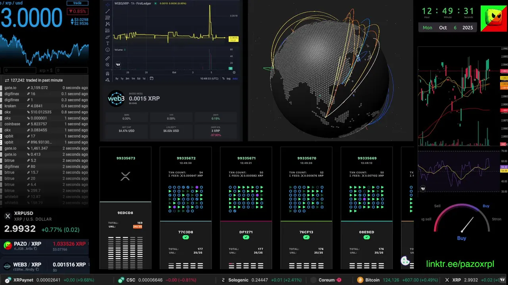The height and width of the screenshot is (285, 508).
Task: Click validated checkmark under hash 08E9ED
Action: tap(367, 237)
